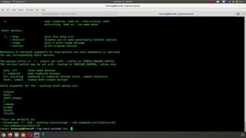Screen dimensions: 246x138
Task: Open the Files manager dock icon
Action: [17, 135]
